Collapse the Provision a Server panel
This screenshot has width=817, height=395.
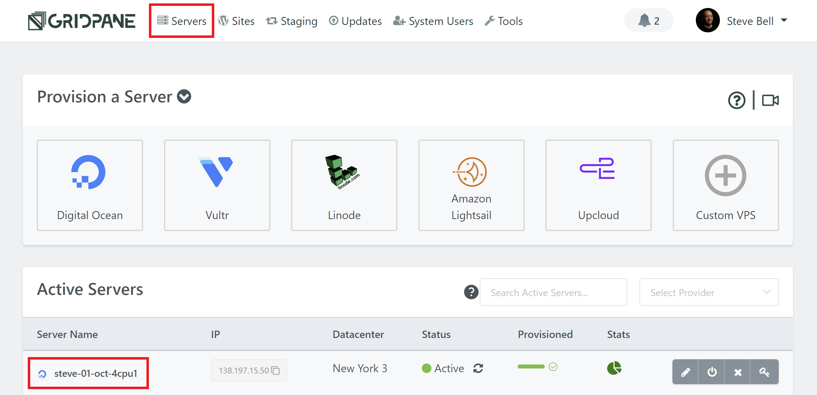click(184, 97)
